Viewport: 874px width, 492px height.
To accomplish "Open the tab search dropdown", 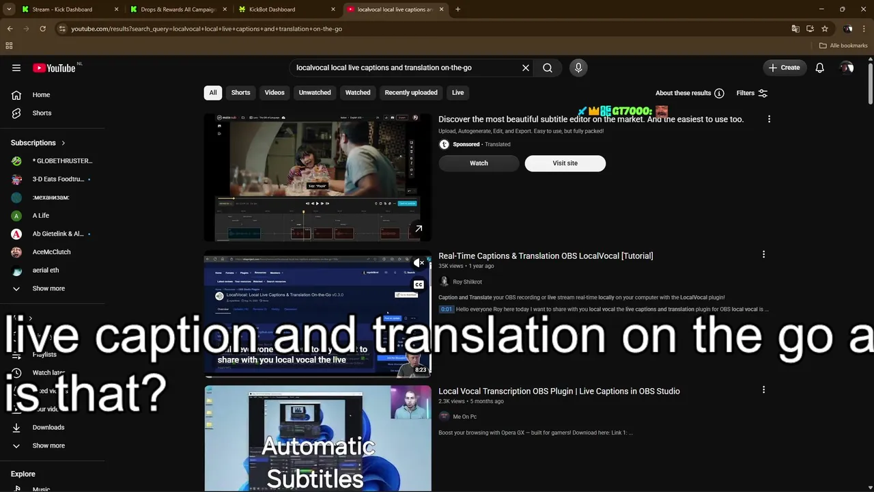I will pyautogui.click(x=9, y=10).
